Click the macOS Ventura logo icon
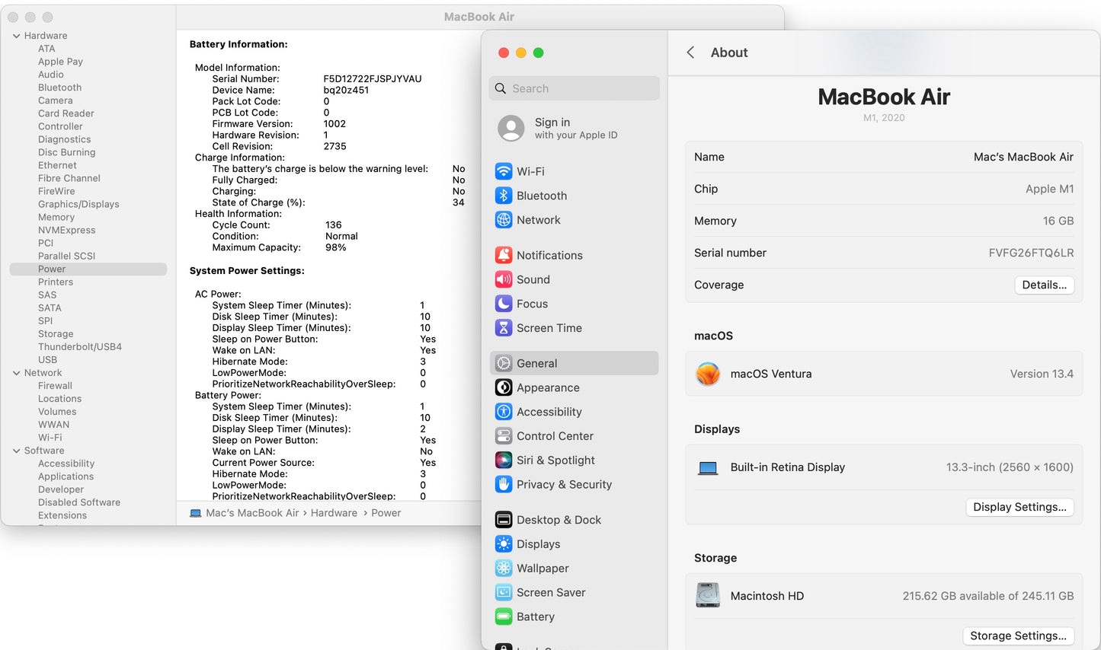1101x650 pixels. (x=708, y=374)
